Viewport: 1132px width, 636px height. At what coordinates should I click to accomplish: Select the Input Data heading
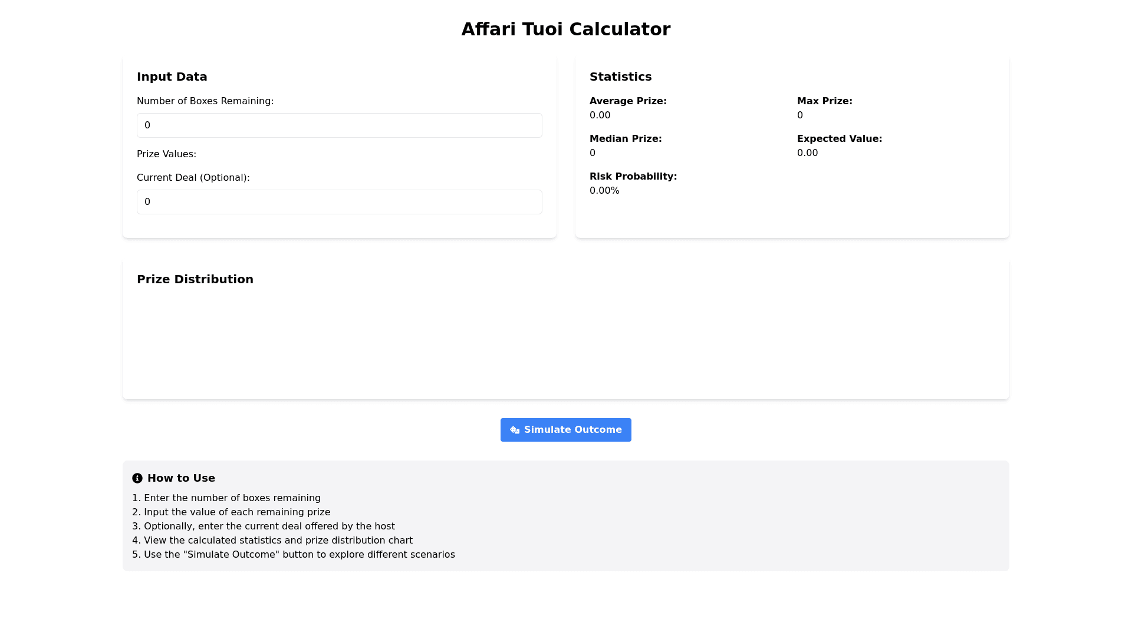pyautogui.click(x=172, y=77)
